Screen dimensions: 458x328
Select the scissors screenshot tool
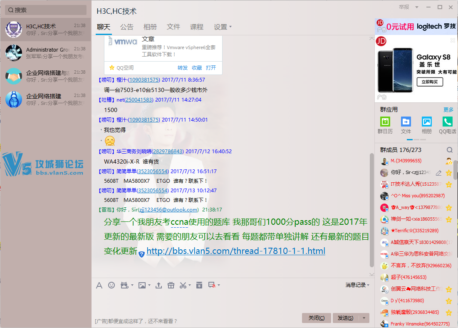[x=183, y=285]
